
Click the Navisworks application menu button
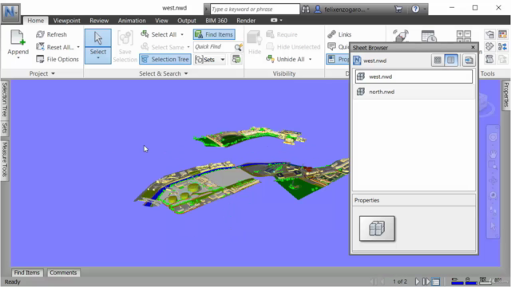click(10, 13)
